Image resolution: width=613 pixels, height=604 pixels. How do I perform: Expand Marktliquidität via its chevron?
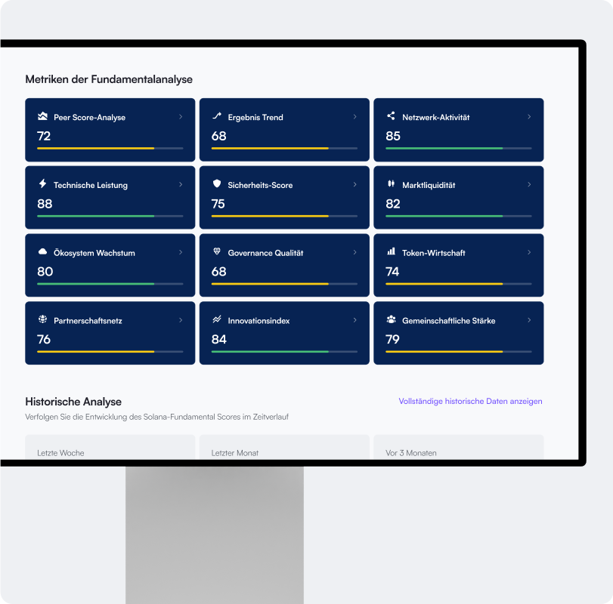(529, 184)
